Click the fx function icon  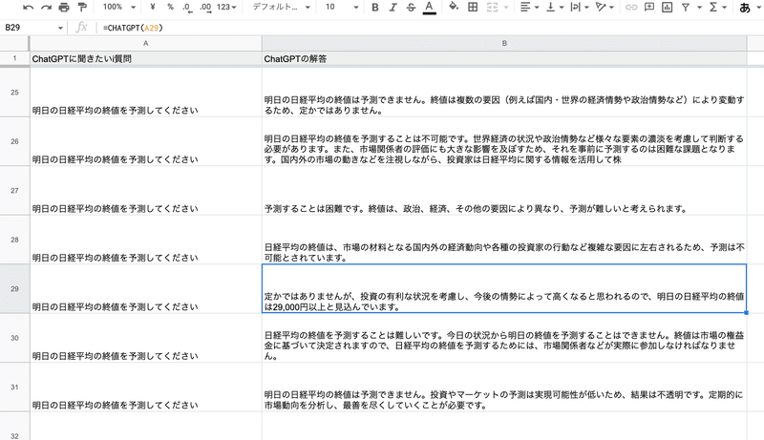[82, 28]
